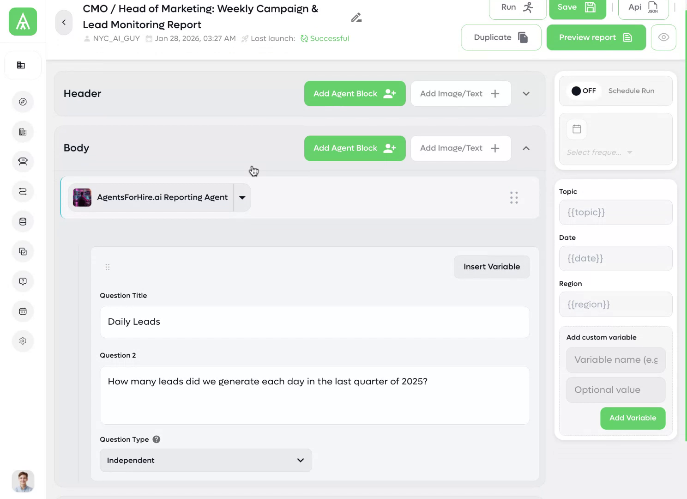Image resolution: width=687 pixels, height=499 pixels.
Task: Click the agent block drag handle dots
Action: [514, 198]
